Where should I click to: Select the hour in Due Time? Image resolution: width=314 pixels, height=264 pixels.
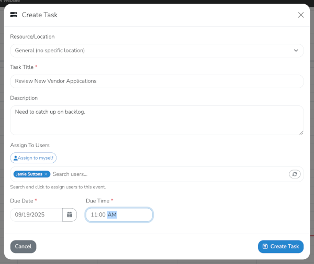tap(94, 214)
